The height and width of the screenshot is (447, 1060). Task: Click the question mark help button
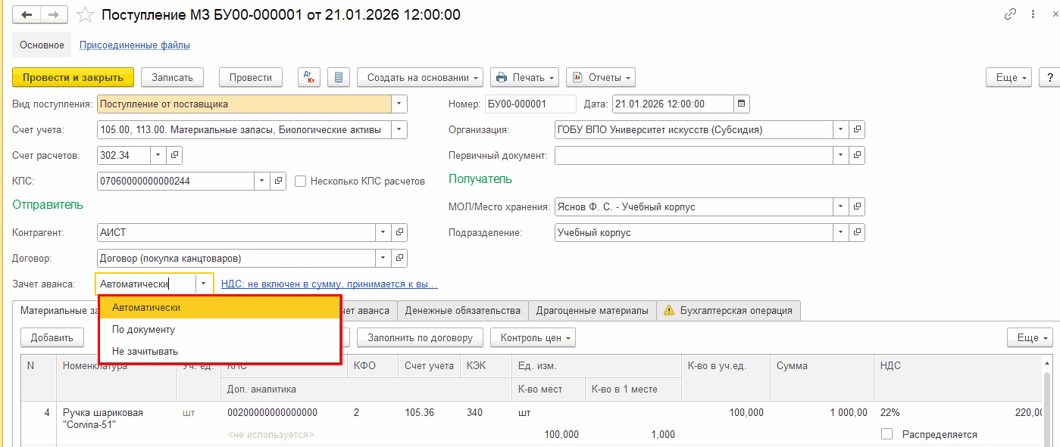1050,77
